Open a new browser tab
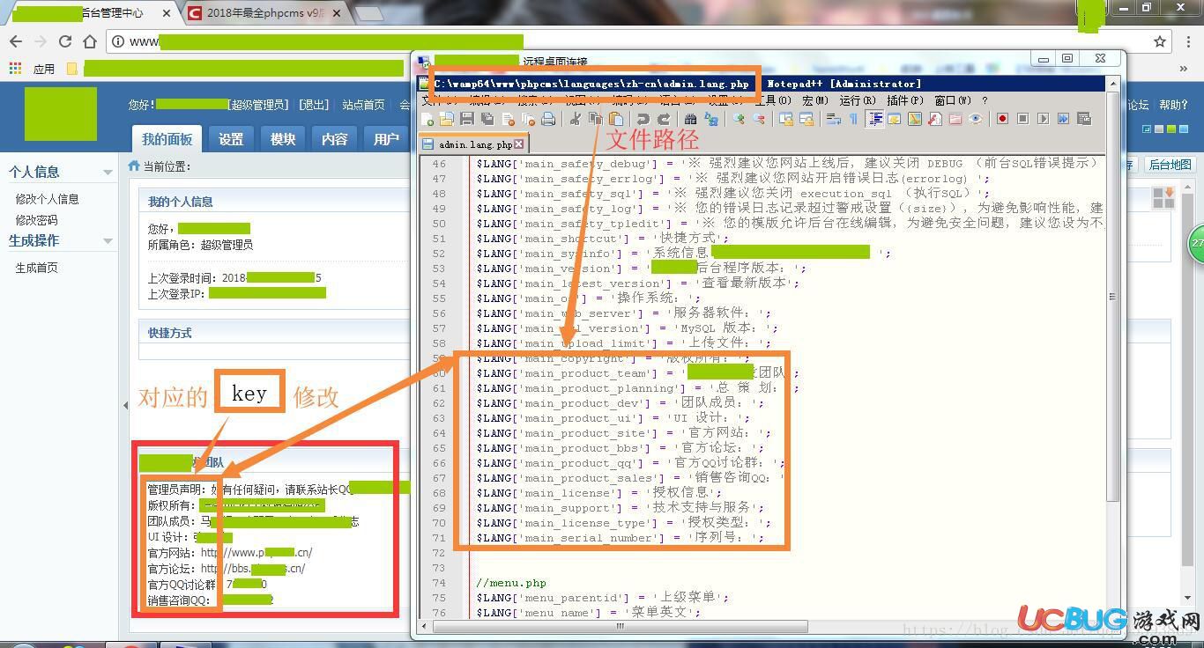Viewport: 1204px width, 648px height. click(369, 14)
